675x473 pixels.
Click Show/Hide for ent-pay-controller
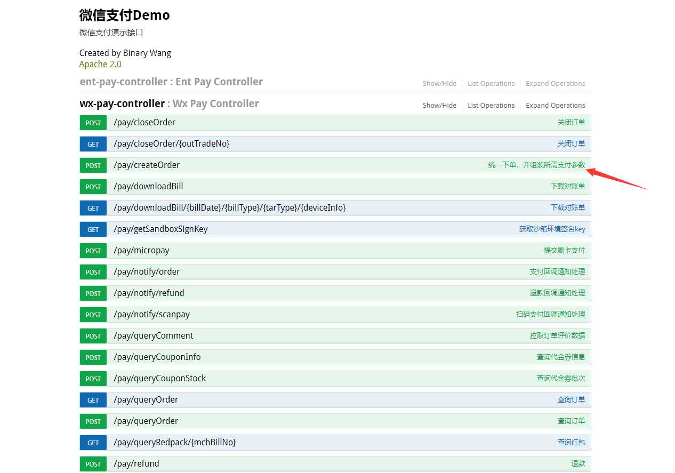439,84
